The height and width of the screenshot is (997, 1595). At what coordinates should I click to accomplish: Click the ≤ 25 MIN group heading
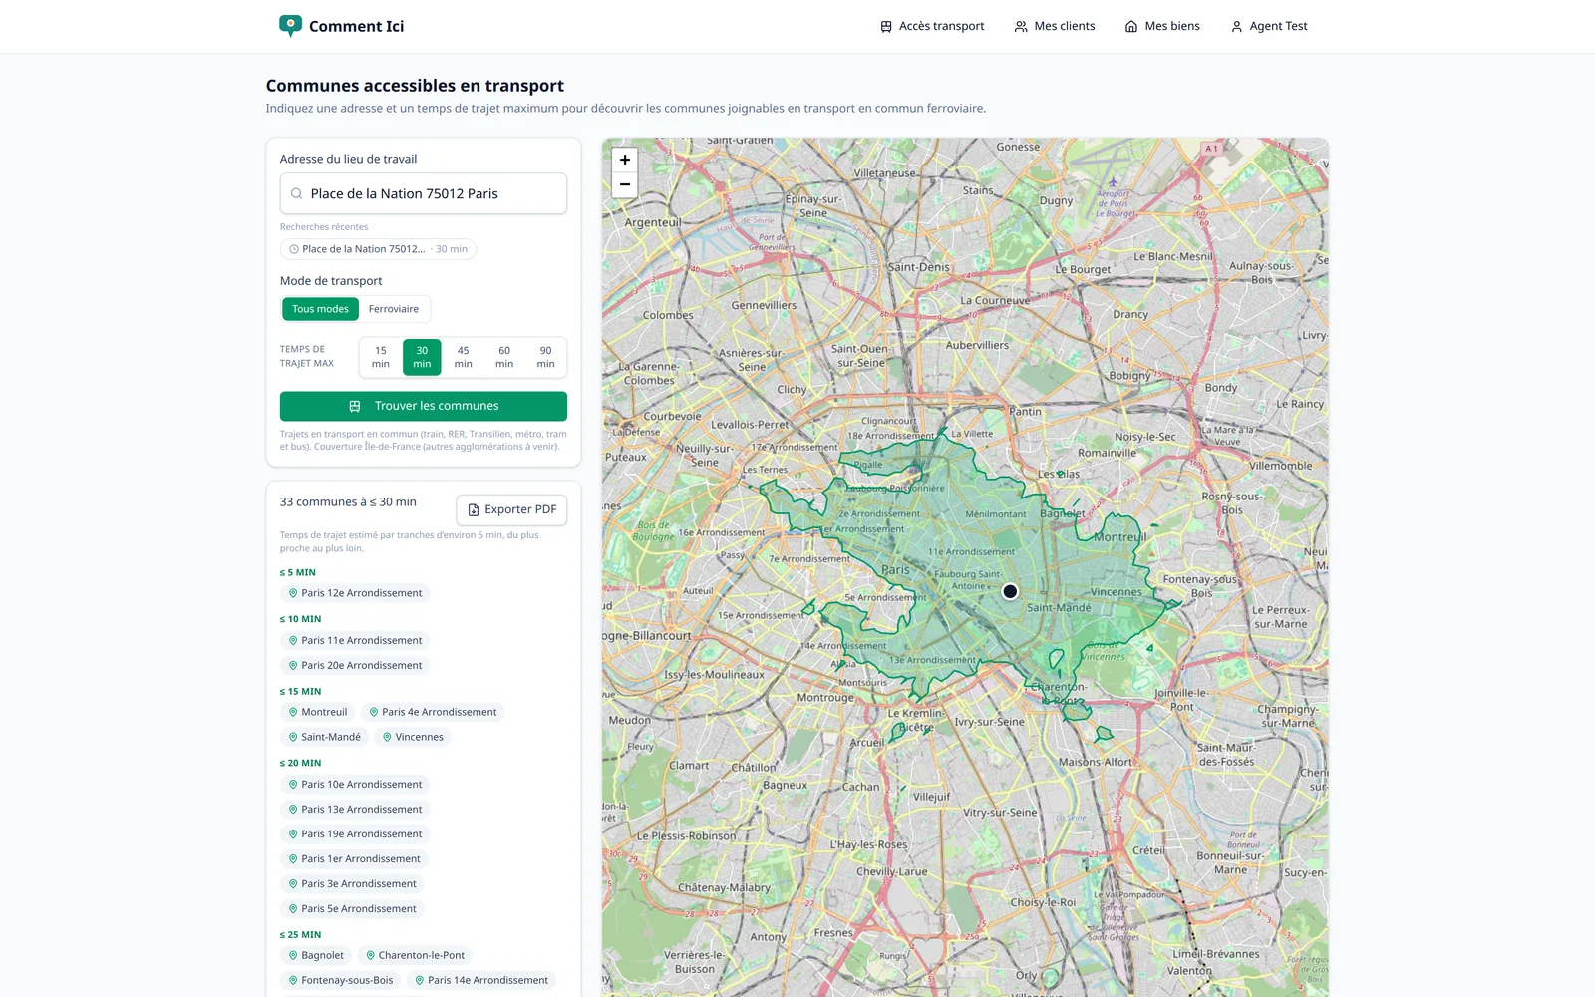(300, 935)
